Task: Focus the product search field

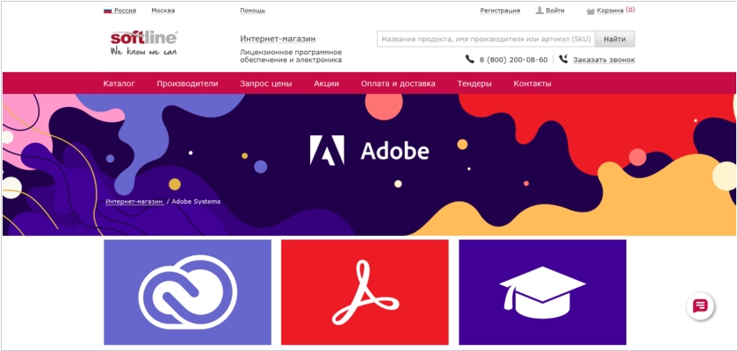Action: click(486, 39)
